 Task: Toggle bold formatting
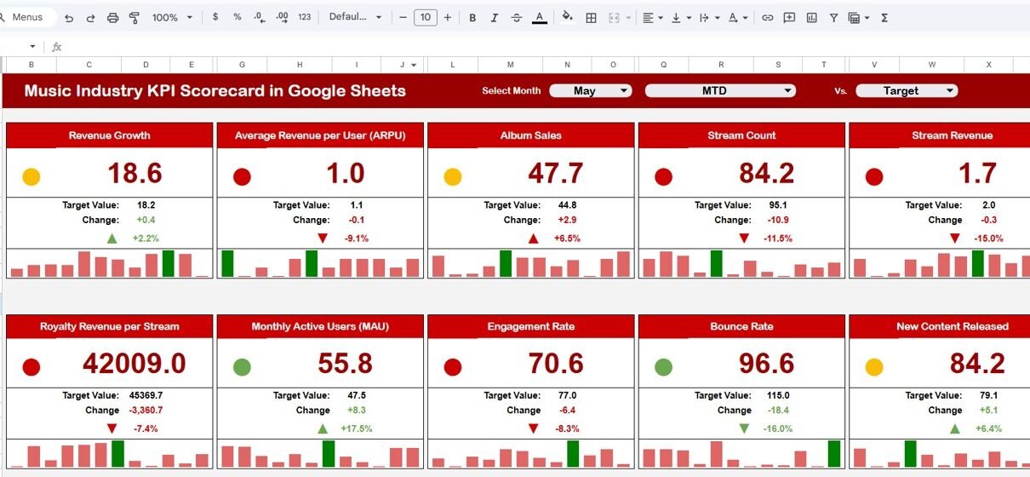point(472,17)
